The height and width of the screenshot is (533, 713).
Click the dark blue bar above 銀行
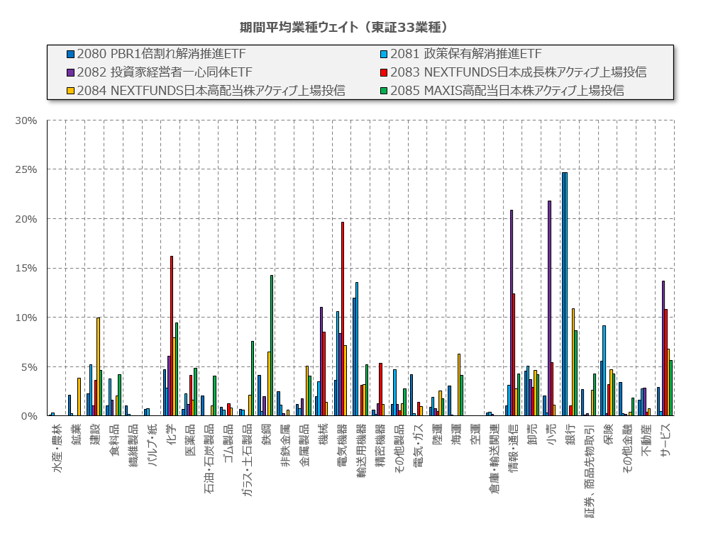[x=563, y=294]
